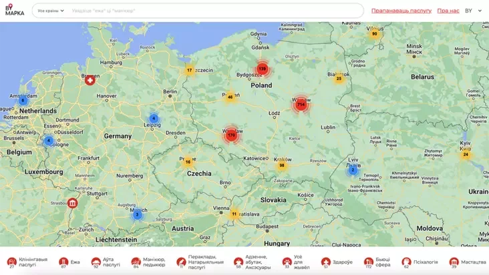489x275 pixels.
Task: Click the Budapest city label on map
Action: click(x=267, y=226)
